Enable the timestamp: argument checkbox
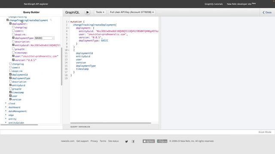Viewport: 275px width, 154px height. pyautogui.click(x=13, y=52)
